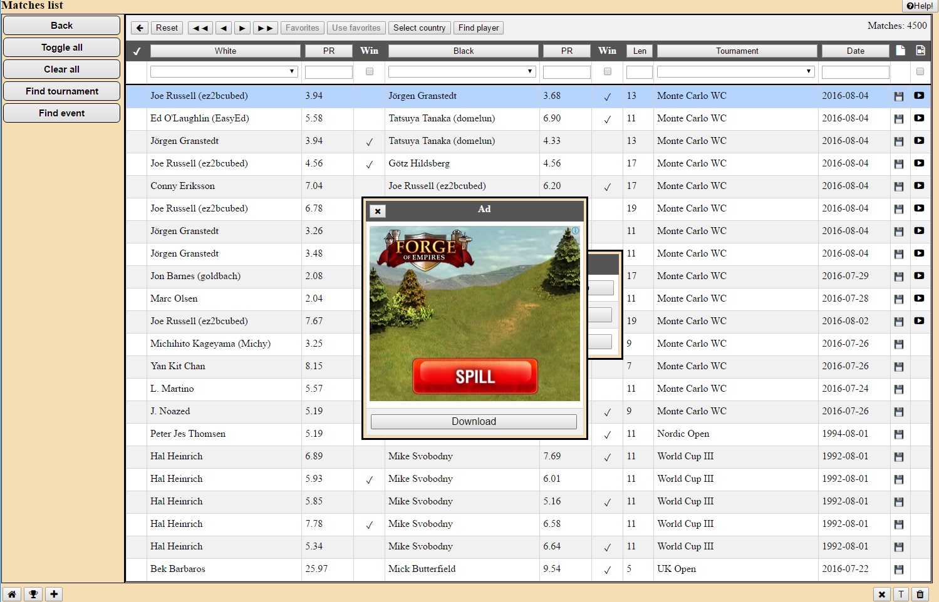Viewport: 939px width, 602px height.
Task: Play video for Ed O'Laughlin match
Action: tap(919, 118)
